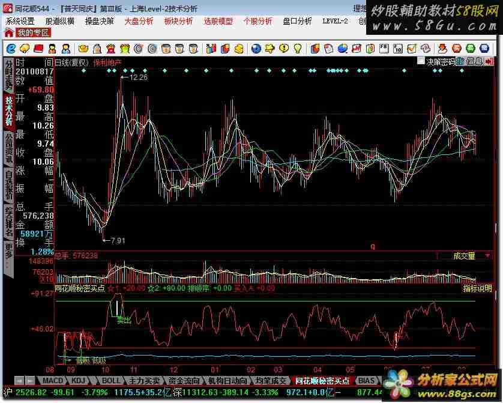Click the yellow coin stack icon
This screenshot has height=403, width=503.
239,49
